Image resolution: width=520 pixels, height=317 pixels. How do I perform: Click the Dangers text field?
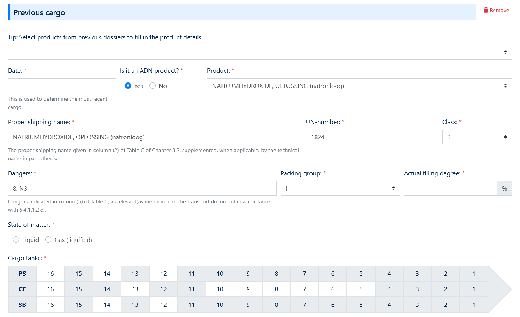coord(141,188)
